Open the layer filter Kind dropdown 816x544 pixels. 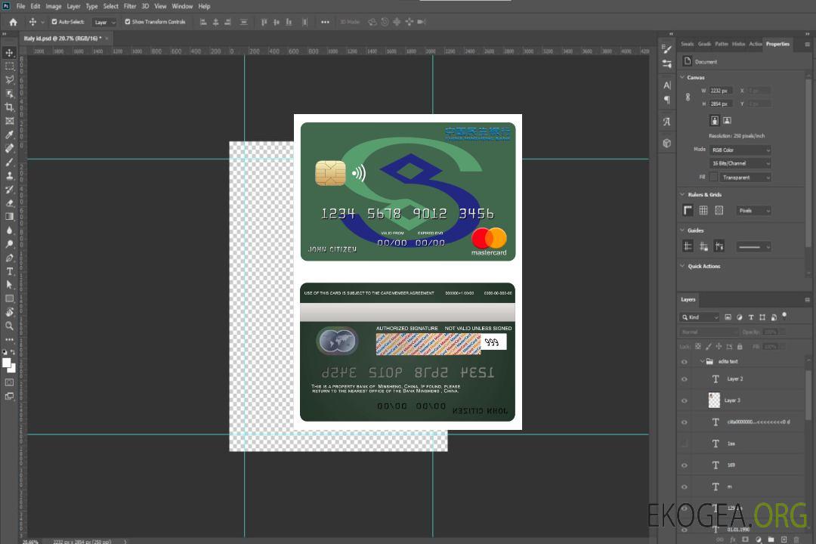700,317
